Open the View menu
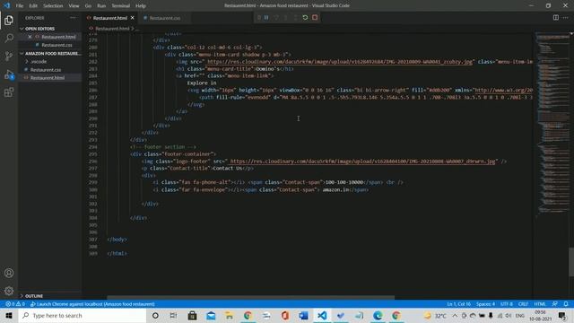The image size is (574, 323). click(x=74, y=6)
